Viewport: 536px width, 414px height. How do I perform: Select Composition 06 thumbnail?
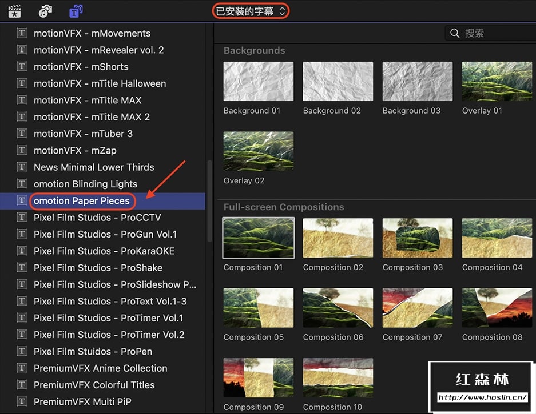click(x=338, y=308)
